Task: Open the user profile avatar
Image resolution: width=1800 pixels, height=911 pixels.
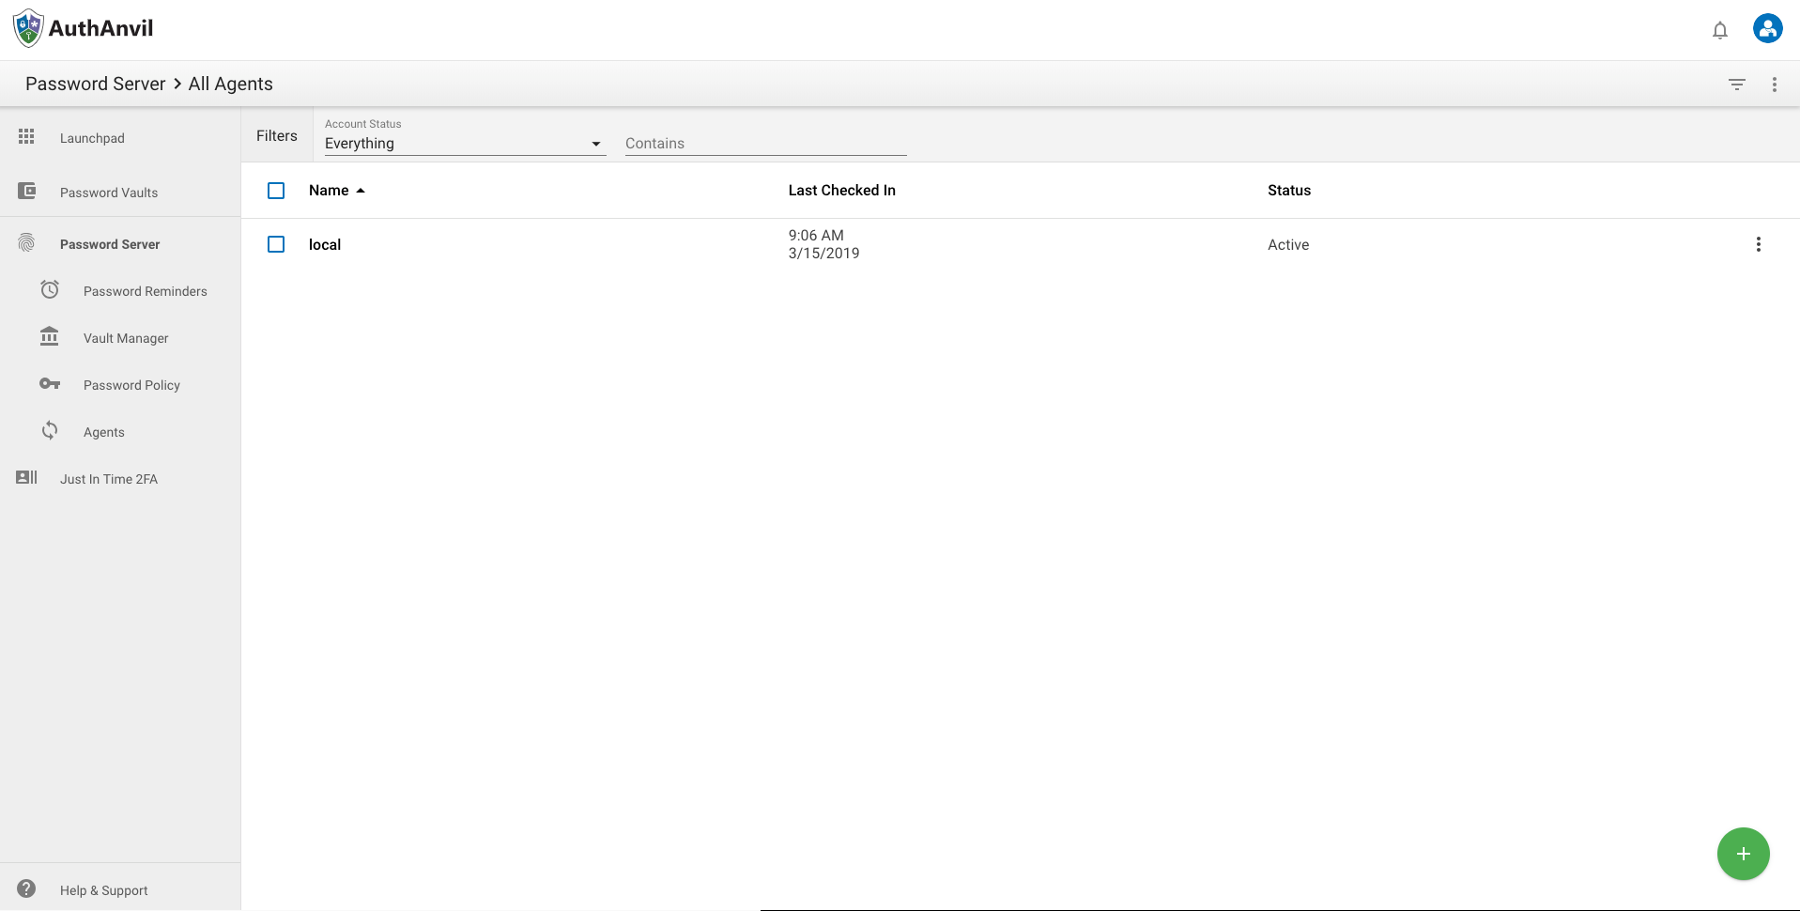Action: (1768, 28)
